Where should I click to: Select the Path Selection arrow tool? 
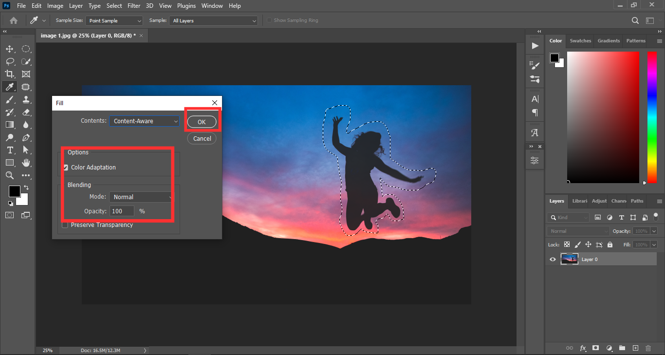coord(26,150)
